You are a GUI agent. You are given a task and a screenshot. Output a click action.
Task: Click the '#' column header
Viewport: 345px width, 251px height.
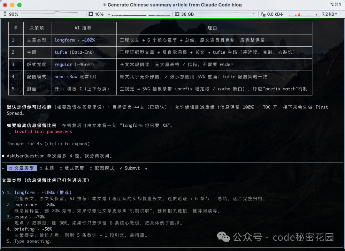(16, 28)
